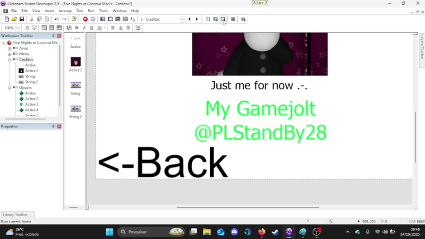Click the Run current frame icon
Screen dimensions: 425x239
click(223, 19)
